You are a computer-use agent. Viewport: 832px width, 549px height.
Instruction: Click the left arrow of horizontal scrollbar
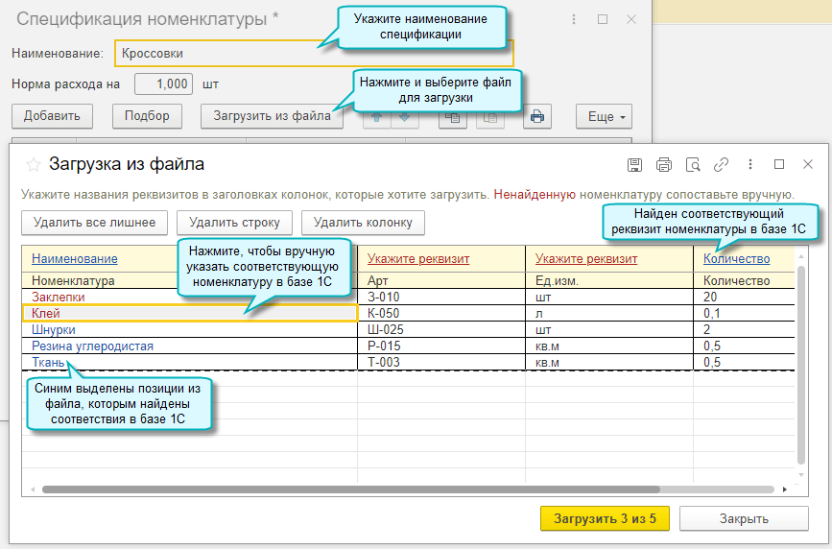[x=33, y=489]
